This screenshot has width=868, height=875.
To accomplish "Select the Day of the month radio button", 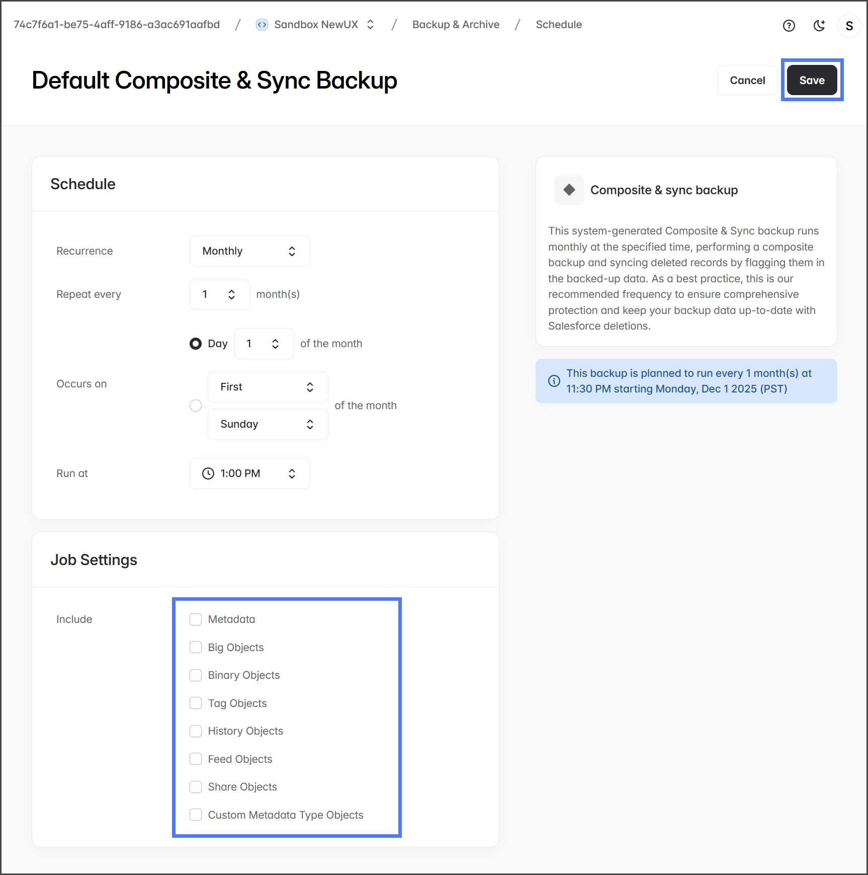I will click(196, 344).
